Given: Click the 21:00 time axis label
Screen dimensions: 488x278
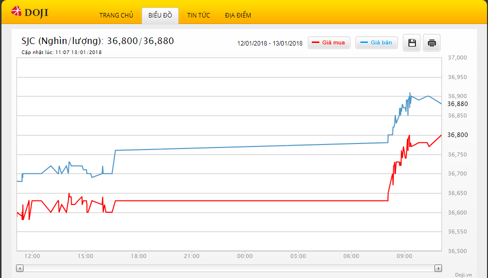Looking at the screenshot, I should click(x=192, y=256).
